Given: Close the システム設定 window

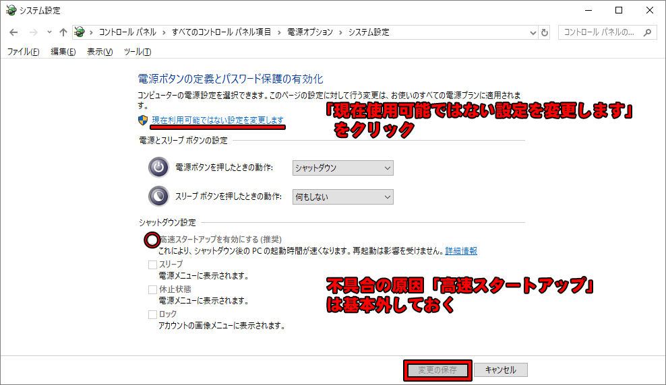Looking at the screenshot, I should (650, 10).
